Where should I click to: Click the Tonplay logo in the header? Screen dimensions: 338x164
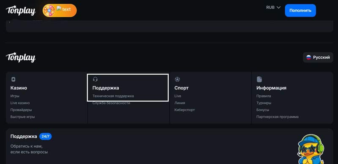tap(21, 11)
